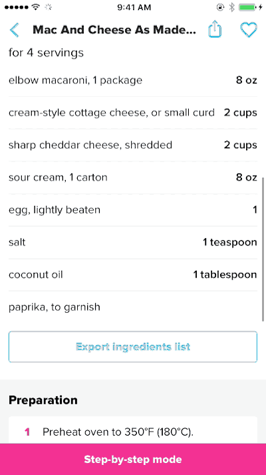Tap the Bluetooth status icon

click(231, 7)
